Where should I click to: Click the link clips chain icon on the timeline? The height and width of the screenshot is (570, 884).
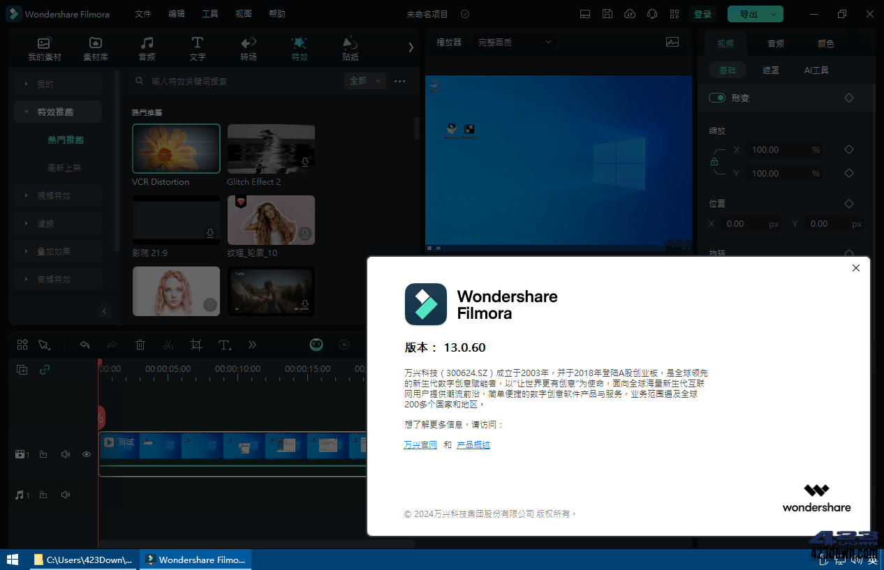(45, 370)
